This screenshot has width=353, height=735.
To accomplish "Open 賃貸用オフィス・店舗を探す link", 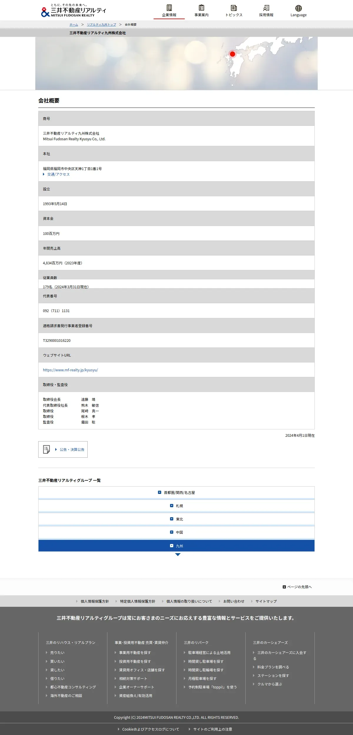I will [x=142, y=670].
